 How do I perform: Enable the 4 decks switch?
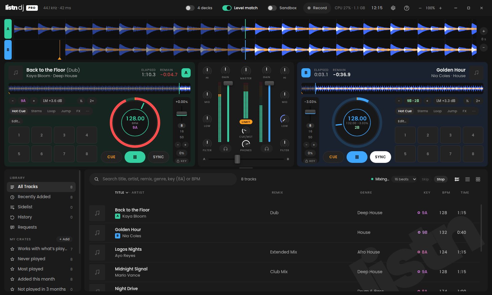point(190,8)
